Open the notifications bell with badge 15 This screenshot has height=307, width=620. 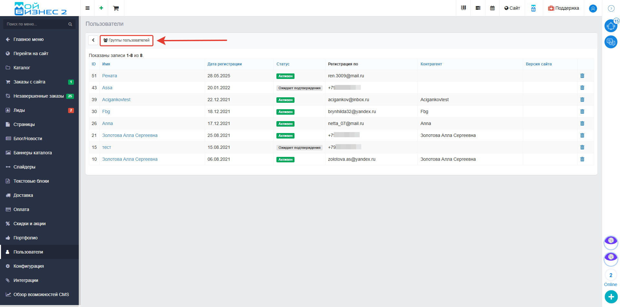611,26
